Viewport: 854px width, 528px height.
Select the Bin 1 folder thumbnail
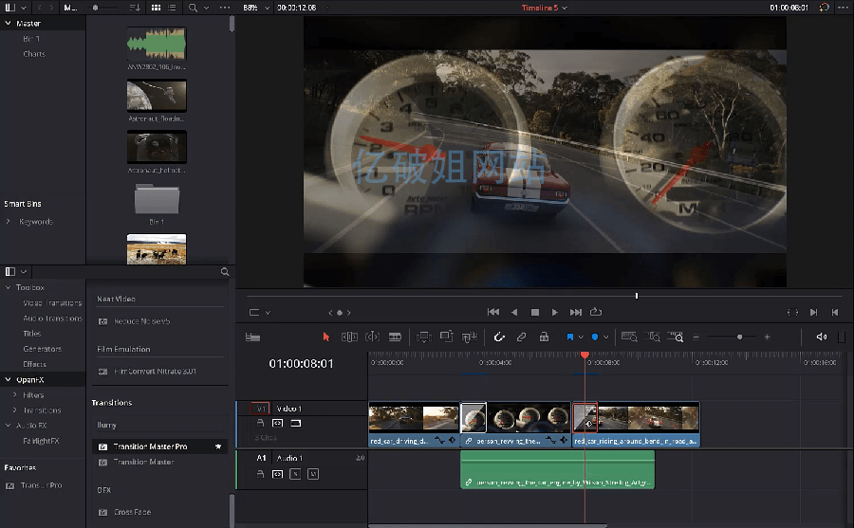coord(157,199)
